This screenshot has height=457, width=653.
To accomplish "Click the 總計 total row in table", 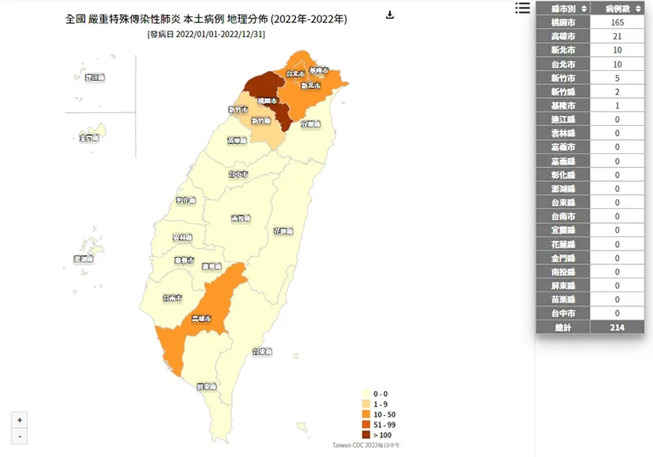I will (x=590, y=327).
